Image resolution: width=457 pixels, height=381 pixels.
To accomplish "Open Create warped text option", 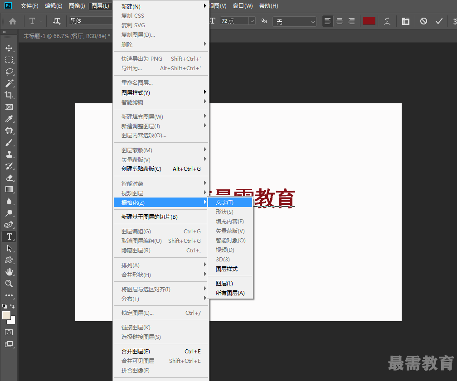I will (x=387, y=21).
